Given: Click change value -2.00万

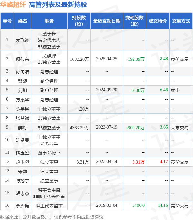Looking at the screenshot, I should [138, 90].
